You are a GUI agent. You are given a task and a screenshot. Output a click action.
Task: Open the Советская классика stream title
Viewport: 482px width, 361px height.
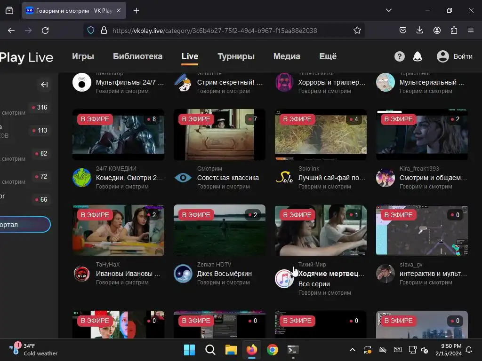(x=228, y=178)
